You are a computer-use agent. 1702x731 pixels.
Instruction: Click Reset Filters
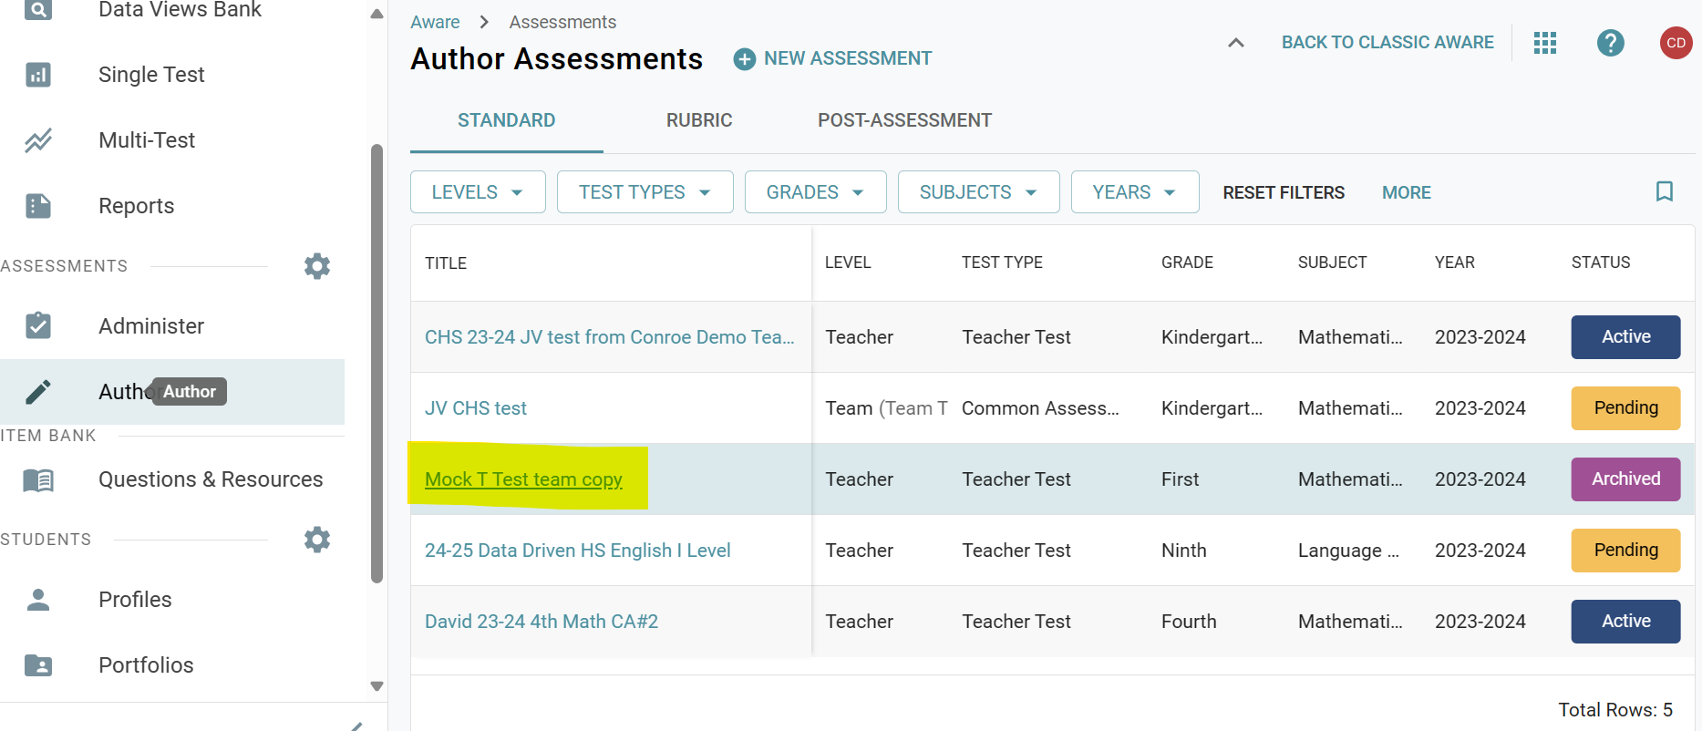coord(1283,192)
